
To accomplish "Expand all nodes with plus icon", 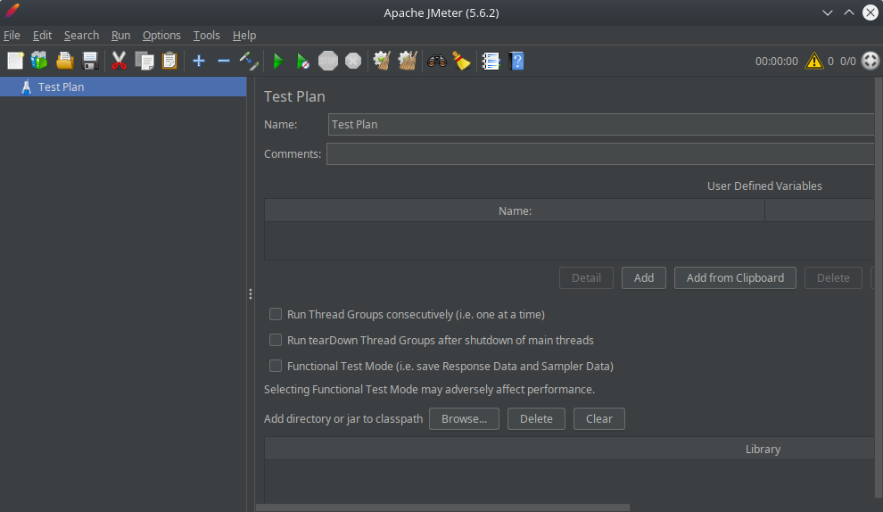I will (199, 61).
